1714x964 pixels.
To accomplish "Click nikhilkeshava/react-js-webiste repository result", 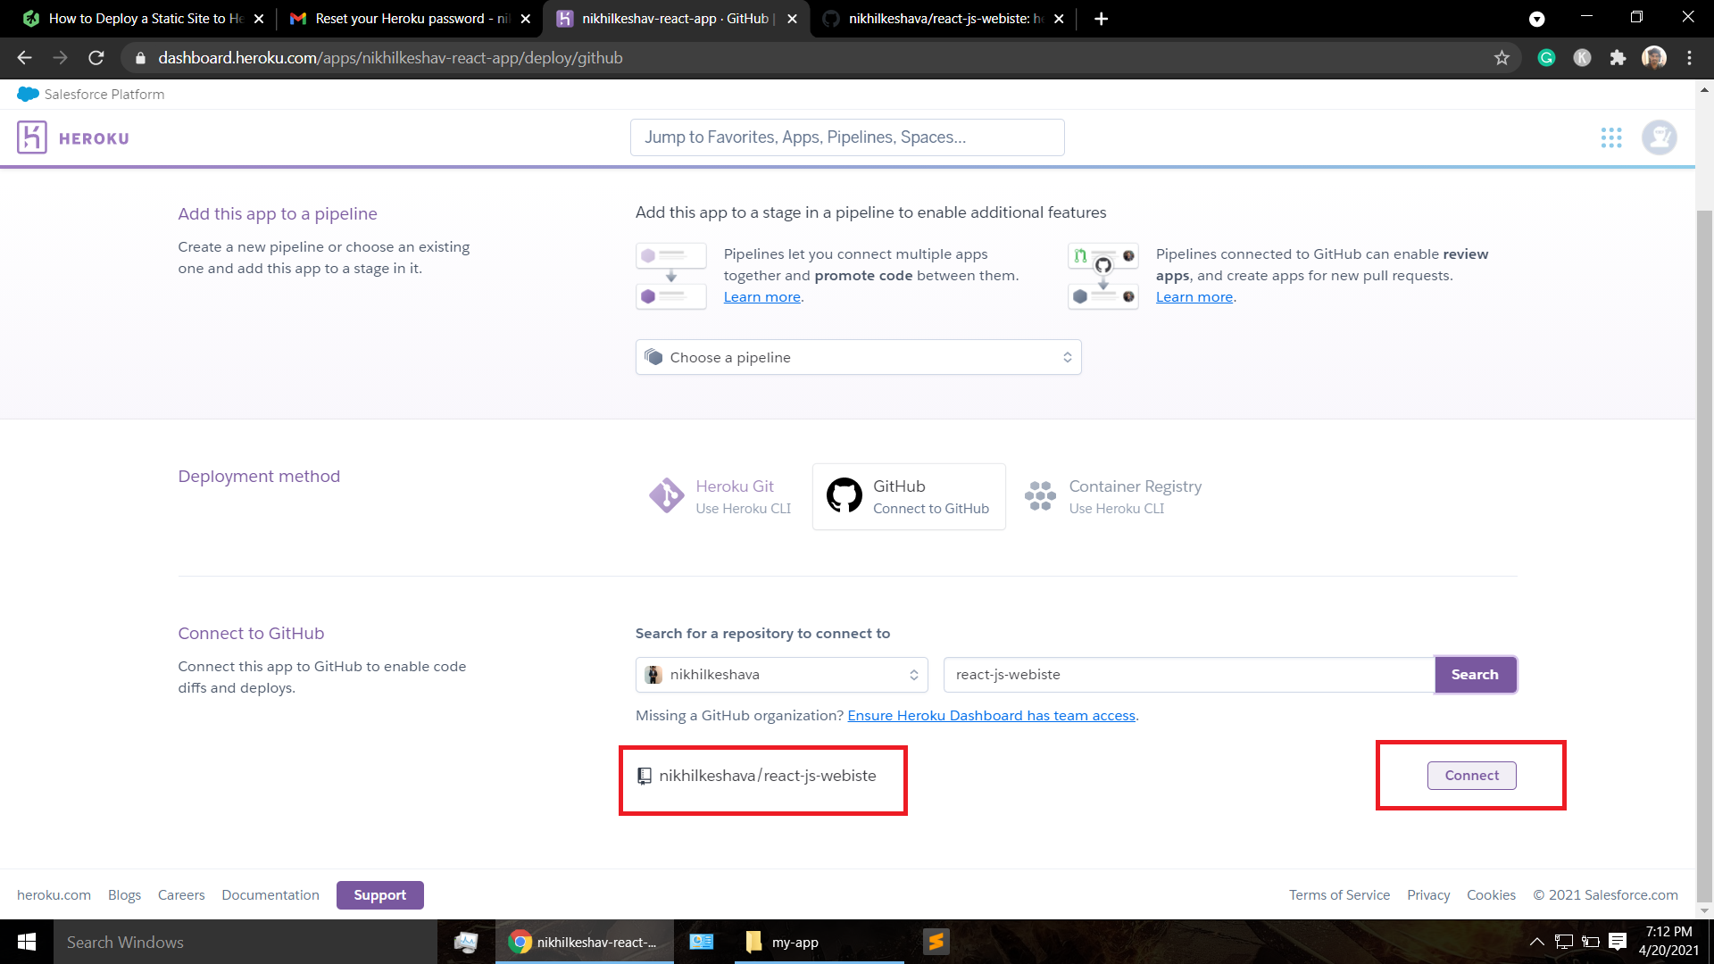I will 758,777.
